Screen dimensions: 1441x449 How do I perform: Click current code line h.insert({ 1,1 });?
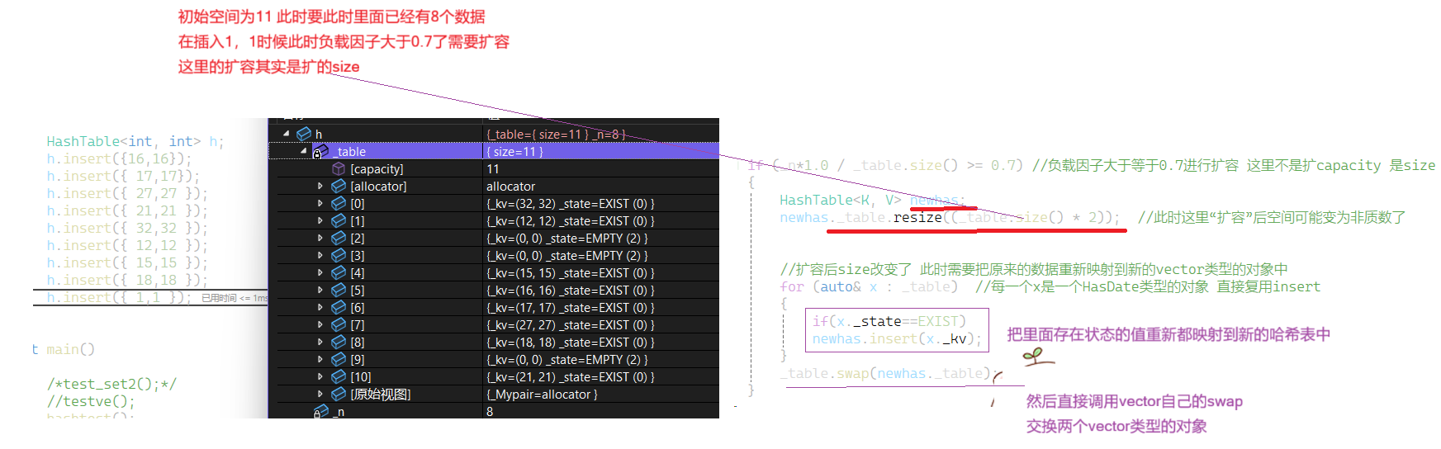pyautogui.click(x=119, y=297)
